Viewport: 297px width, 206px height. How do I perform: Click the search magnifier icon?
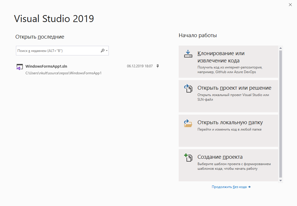(102, 50)
